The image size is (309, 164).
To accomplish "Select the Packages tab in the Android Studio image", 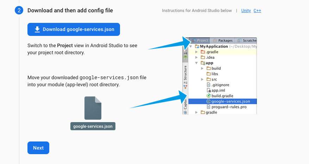I will click(222, 40).
